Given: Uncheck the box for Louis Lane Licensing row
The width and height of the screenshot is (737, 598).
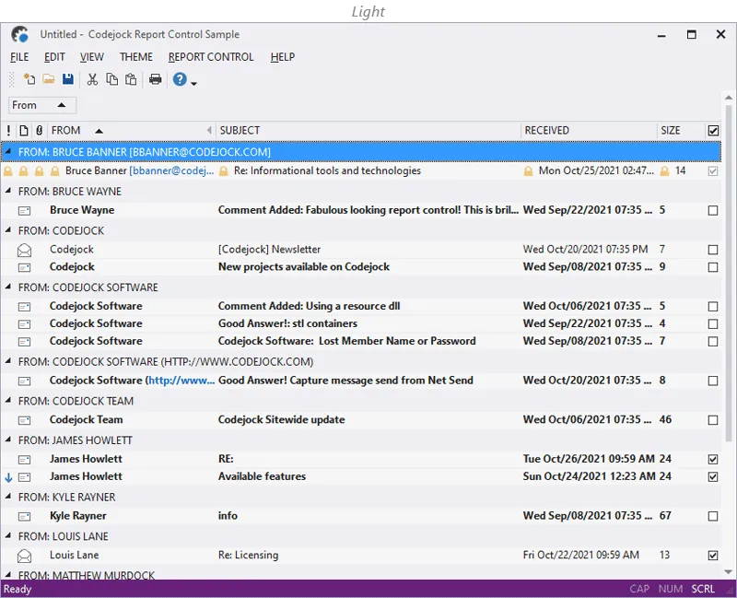Looking at the screenshot, I should coord(713,556).
